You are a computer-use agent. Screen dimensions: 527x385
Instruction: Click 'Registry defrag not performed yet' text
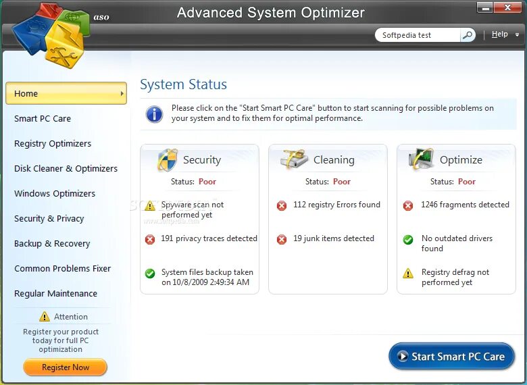pyautogui.click(x=455, y=277)
